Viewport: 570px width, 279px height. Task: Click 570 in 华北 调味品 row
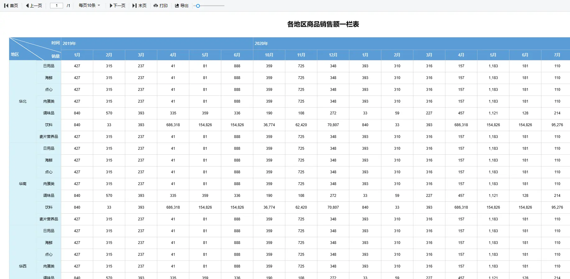tap(109, 113)
